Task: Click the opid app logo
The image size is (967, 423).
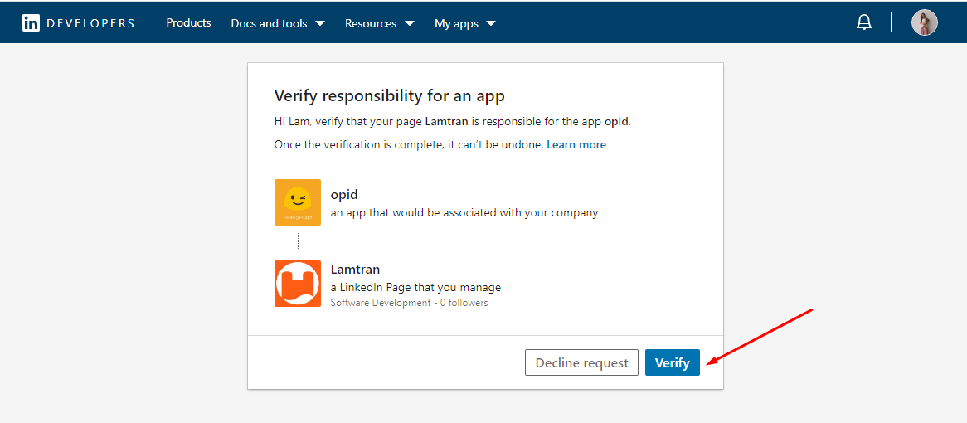Action: 297,202
